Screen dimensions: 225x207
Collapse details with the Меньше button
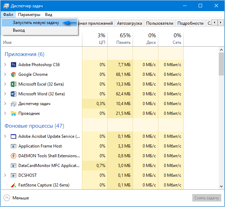click(x=16, y=198)
